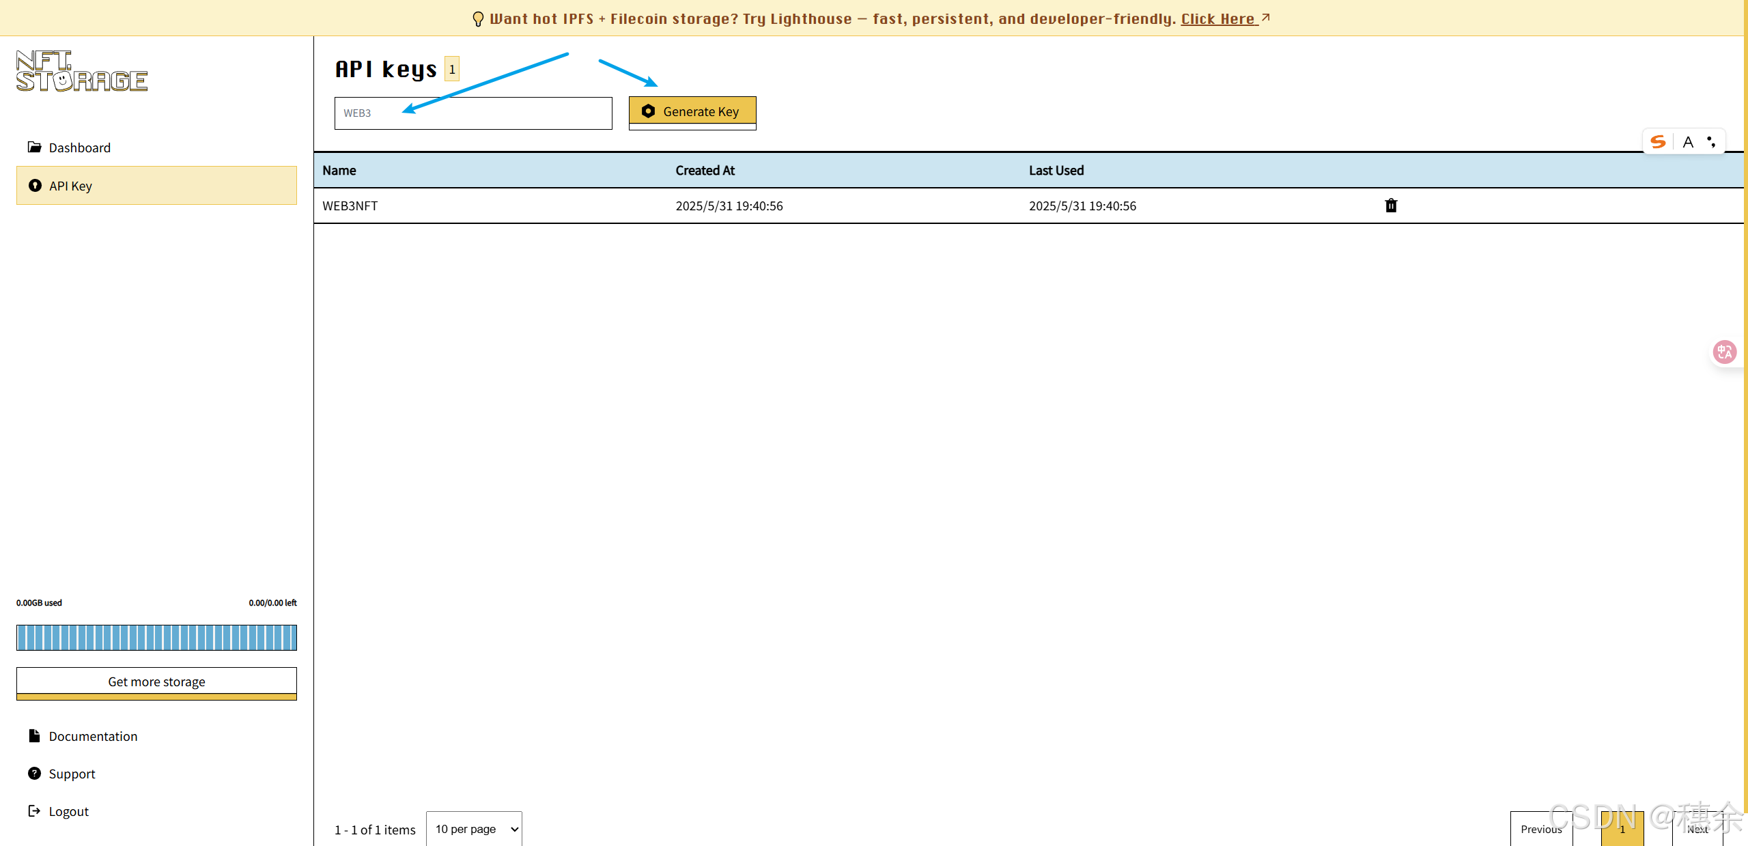The image size is (1748, 846).
Task: Click the Support question mark icon
Action: pos(34,773)
